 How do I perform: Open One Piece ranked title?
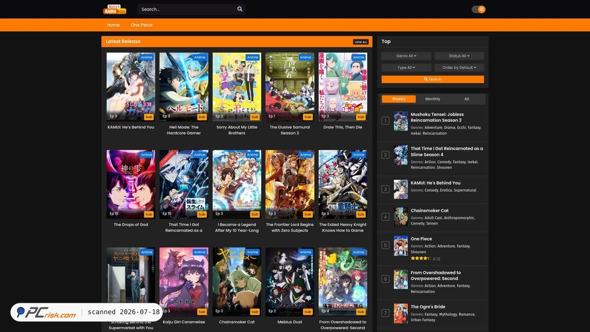pyautogui.click(x=421, y=239)
